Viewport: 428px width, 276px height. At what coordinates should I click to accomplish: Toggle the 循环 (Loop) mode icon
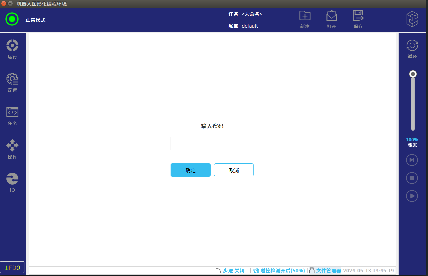coord(412,46)
